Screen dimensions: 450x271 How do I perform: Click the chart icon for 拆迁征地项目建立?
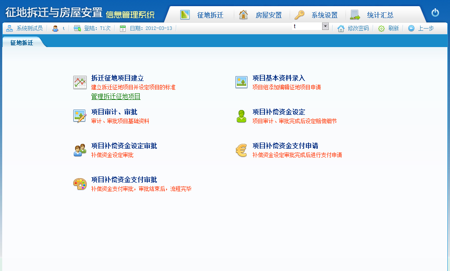tap(80, 82)
